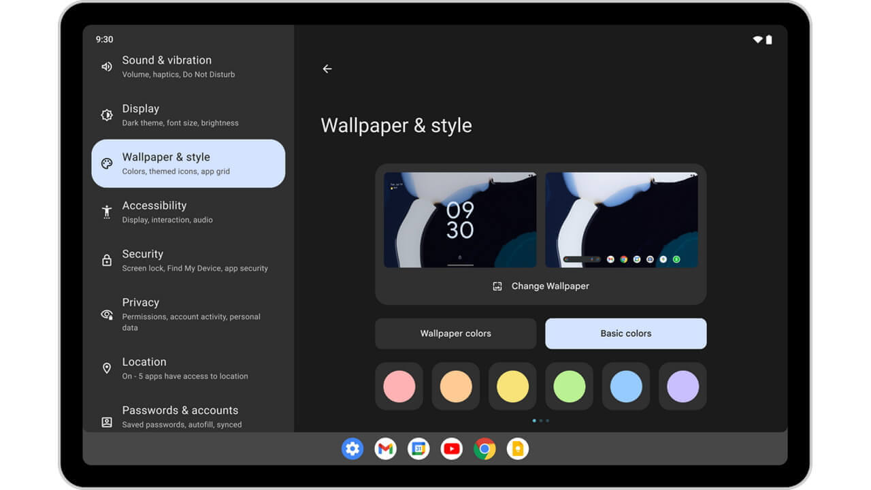
Task: Select the Basic colors tab
Action: (x=625, y=333)
